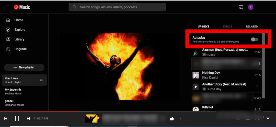Viewport: 276px width, 127px height.
Task: Click the Home house icon
Action: 8,20
